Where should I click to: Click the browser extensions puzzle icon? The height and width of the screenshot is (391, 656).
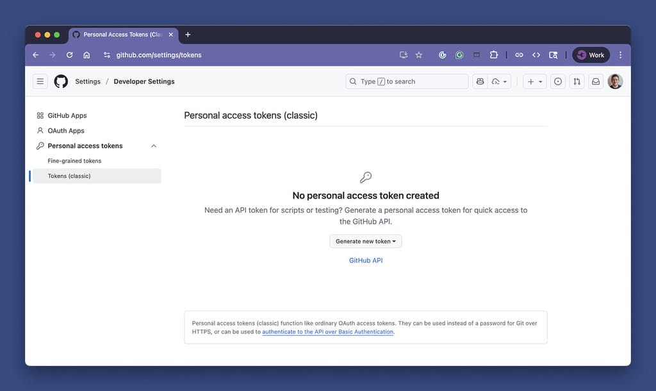point(493,54)
